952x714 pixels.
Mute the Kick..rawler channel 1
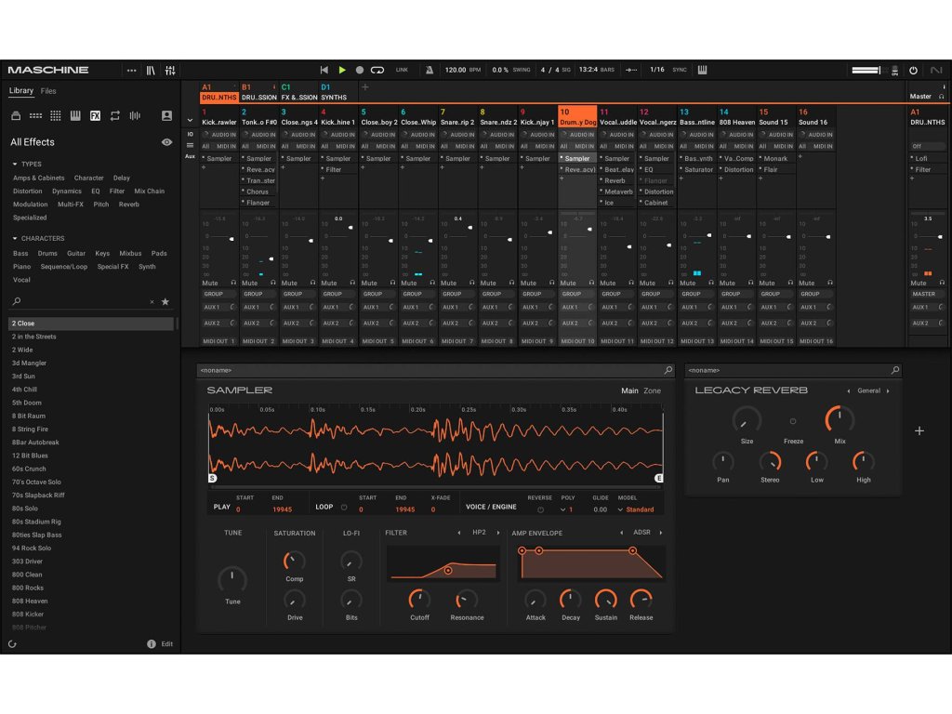click(210, 283)
